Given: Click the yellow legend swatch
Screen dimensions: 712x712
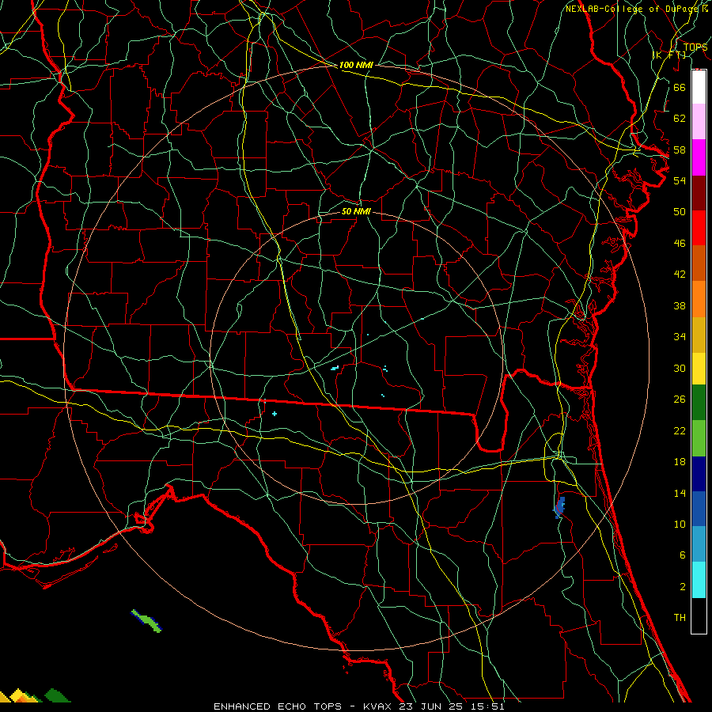Looking at the screenshot, I should (699, 368).
